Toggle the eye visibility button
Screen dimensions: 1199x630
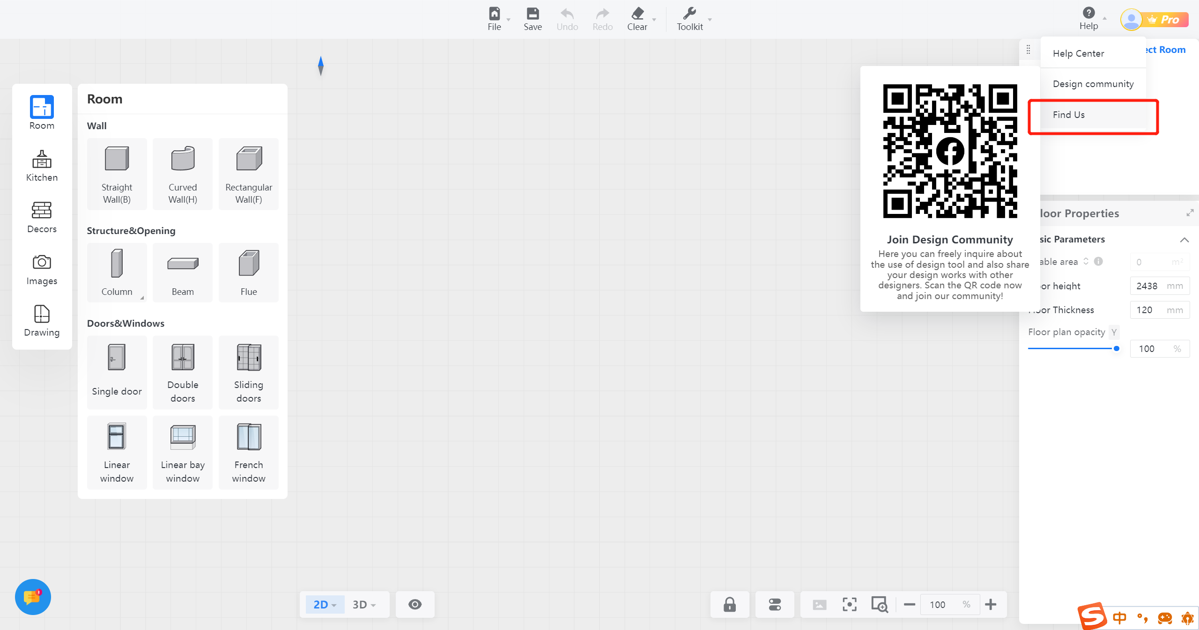[415, 604]
